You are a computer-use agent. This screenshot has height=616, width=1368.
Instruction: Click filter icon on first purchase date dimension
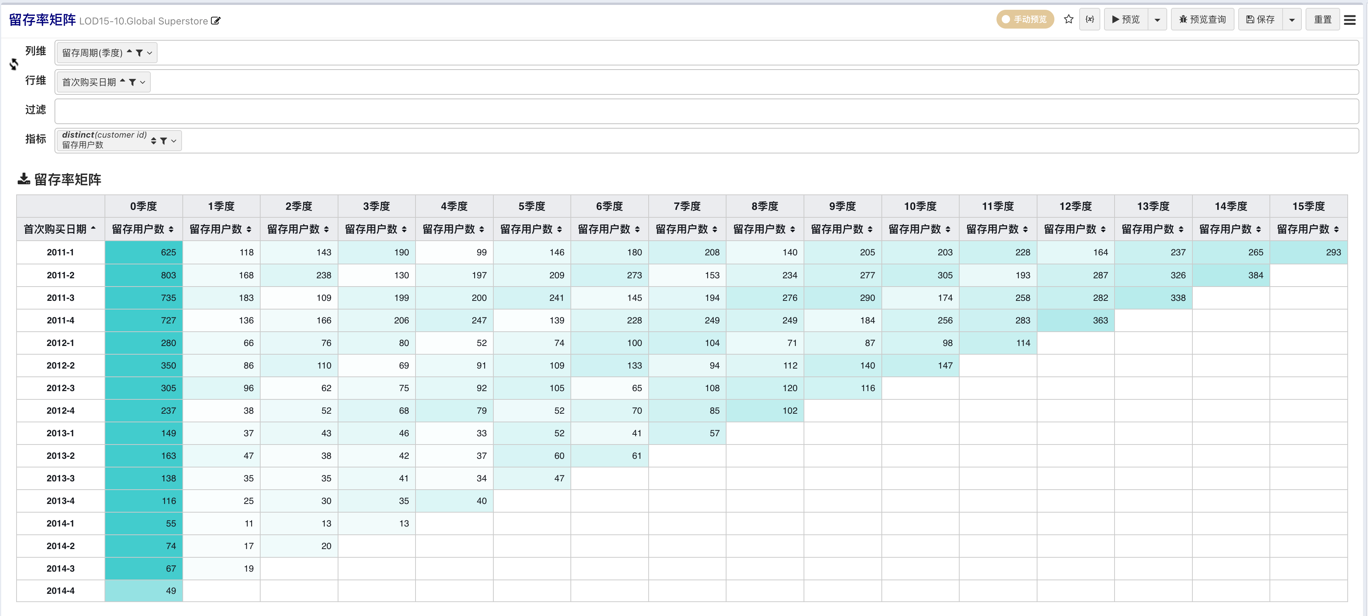coord(132,82)
